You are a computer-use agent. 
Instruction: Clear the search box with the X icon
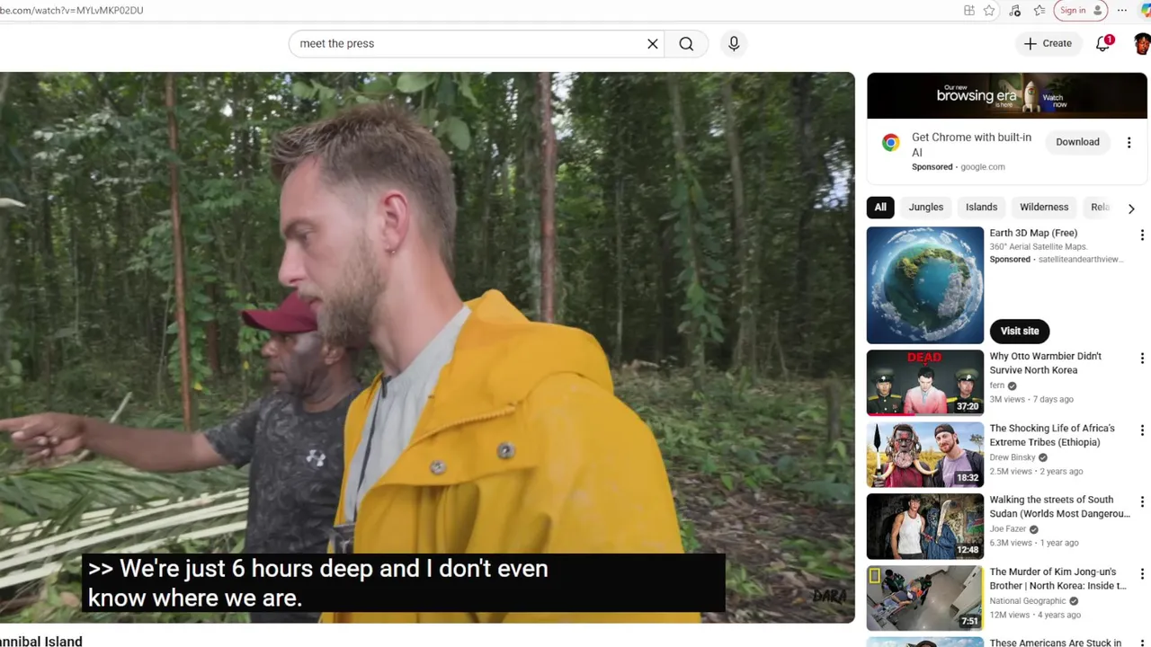pos(653,44)
